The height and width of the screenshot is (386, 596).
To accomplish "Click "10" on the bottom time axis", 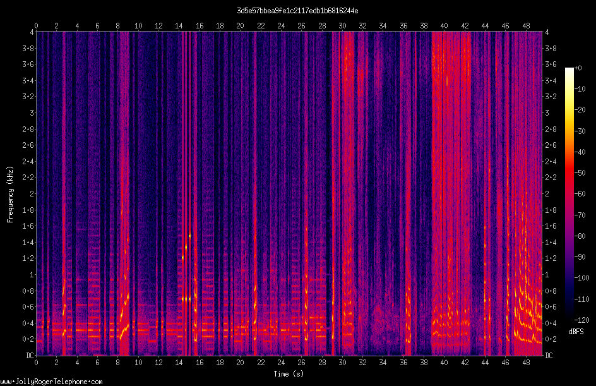I will 138,363.
